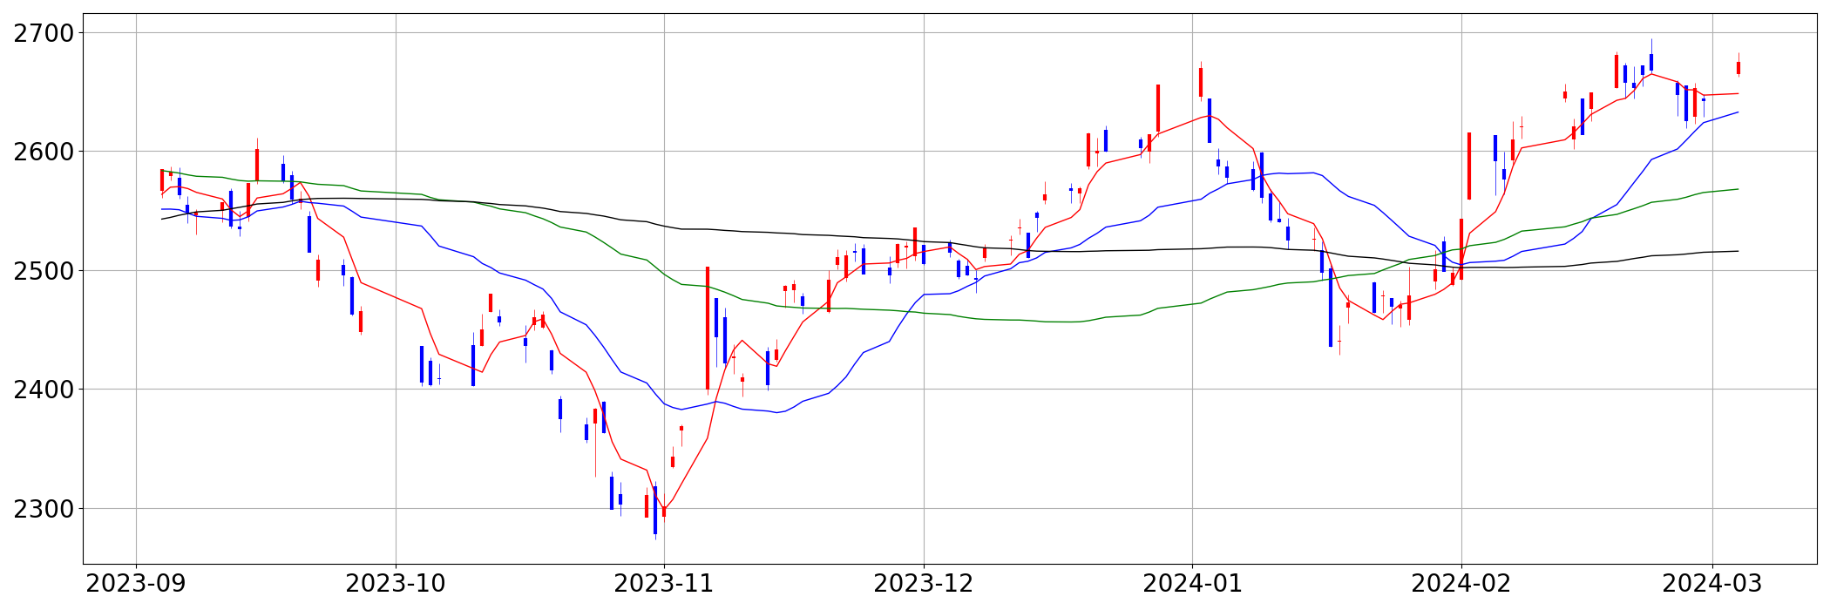Click the 2024-02 x-axis label
This screenshot has width=1830, height=610.
coord(1461,584)
